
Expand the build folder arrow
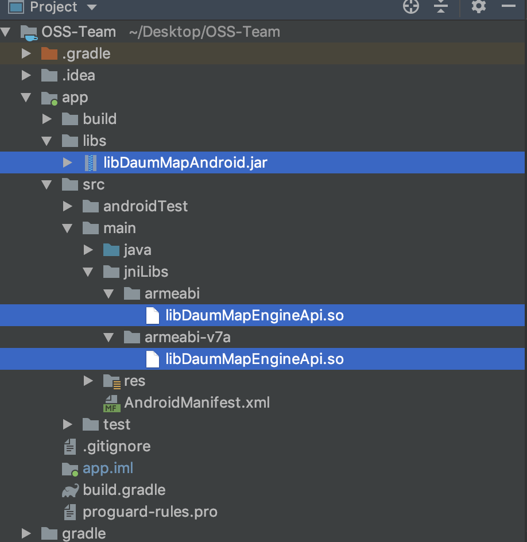[46, 119]
